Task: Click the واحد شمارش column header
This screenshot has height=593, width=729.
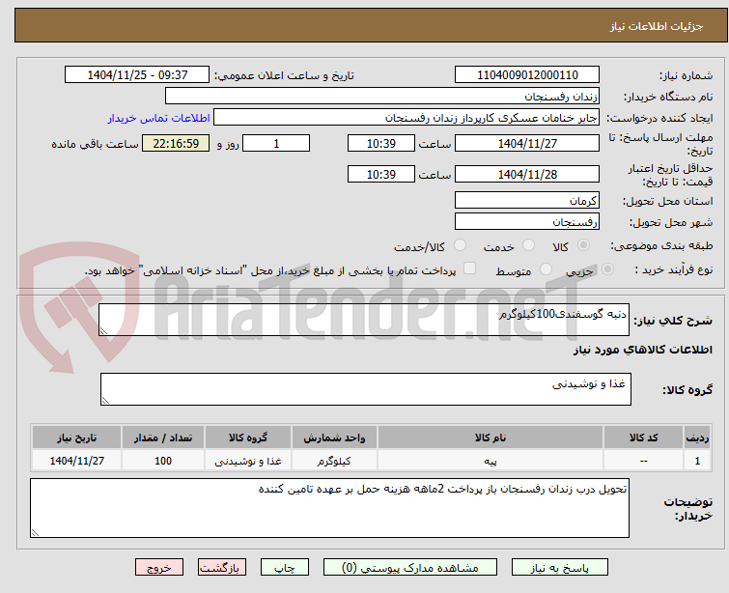Action: tap(334, 438)
